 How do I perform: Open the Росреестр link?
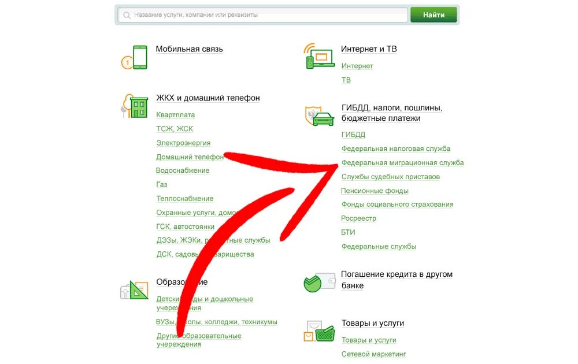[x=359, y=218]
